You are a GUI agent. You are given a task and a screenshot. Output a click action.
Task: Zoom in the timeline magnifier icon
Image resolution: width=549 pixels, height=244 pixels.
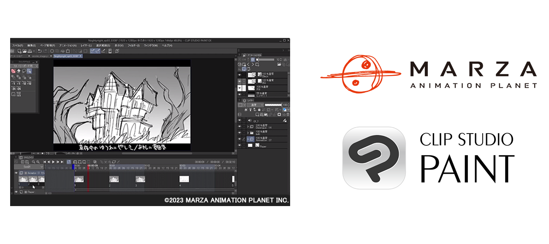click(38, 162)
